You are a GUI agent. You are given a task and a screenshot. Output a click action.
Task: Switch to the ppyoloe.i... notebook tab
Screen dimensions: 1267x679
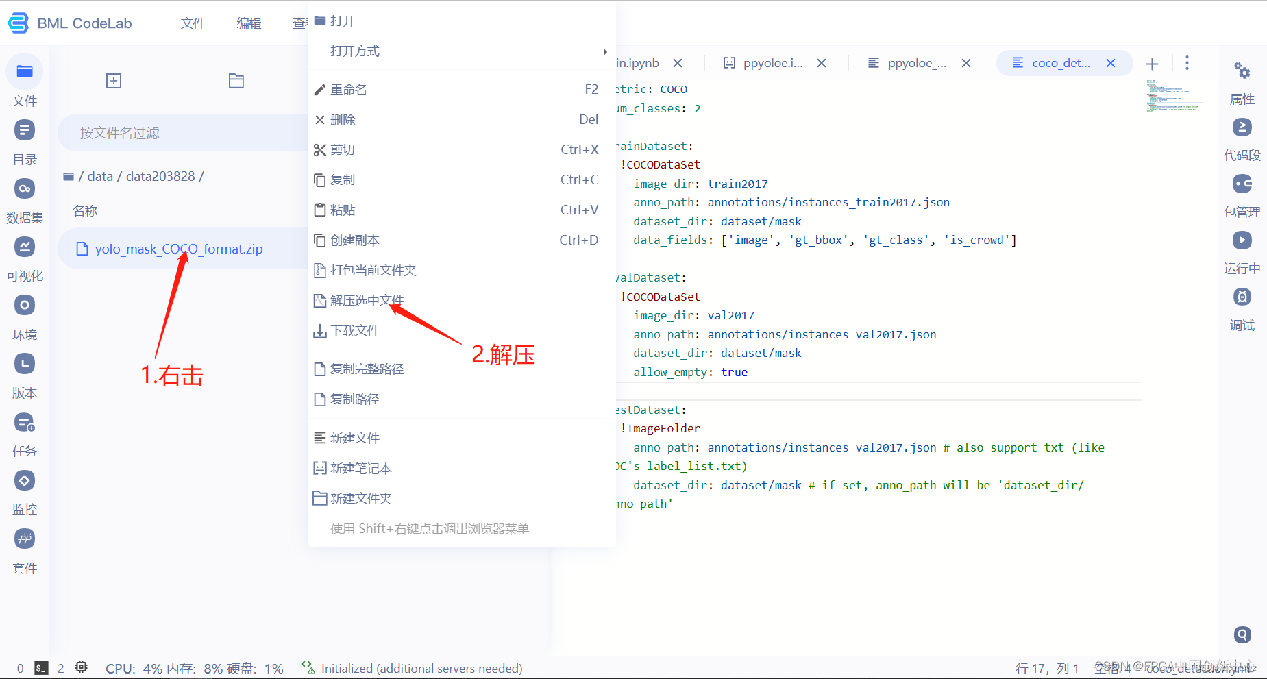(772, 63)
